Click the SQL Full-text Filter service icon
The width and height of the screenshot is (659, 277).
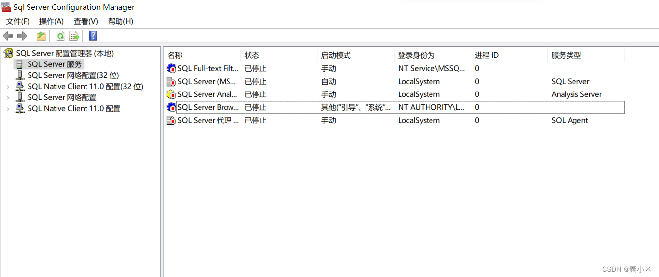[172, 68]
